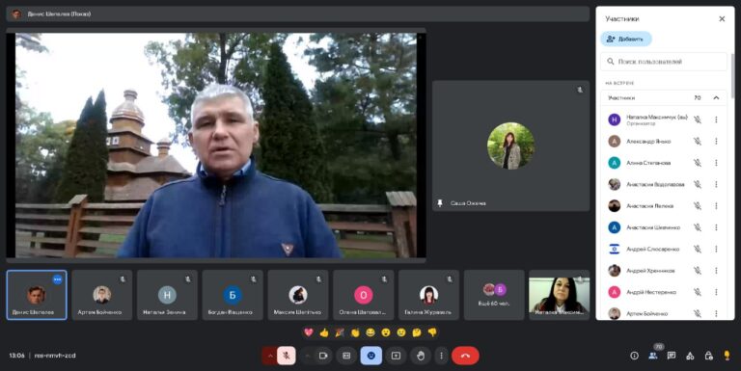The width and height of the screenshot is (741, 371).
Task: Click mute icon for Наталка Максимчук organizer row
Action: [x=698, y=119]
